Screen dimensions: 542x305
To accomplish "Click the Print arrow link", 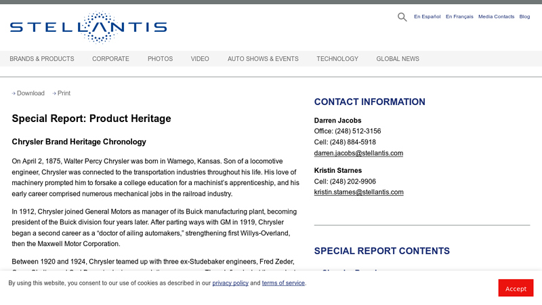I will pyautogui.click(x=62, y=94).
